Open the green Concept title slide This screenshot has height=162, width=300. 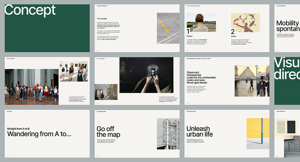tap(47, 28)
